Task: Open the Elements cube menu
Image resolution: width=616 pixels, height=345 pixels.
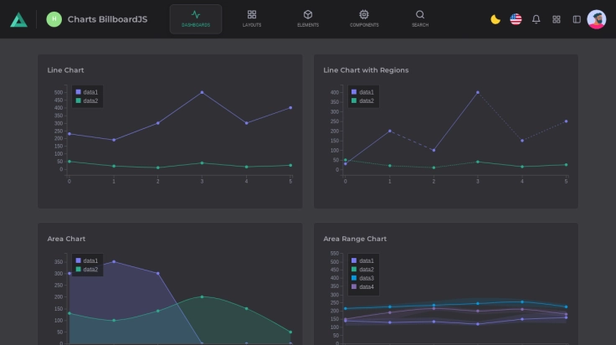Action: (308, 18)
